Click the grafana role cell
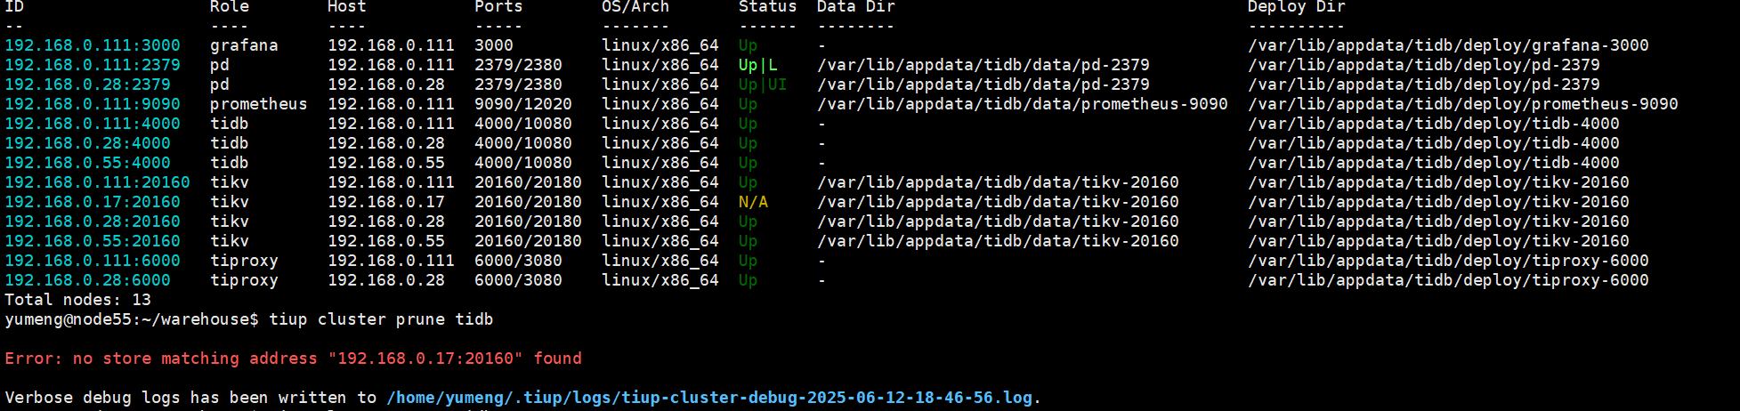 tap(244, 45)
